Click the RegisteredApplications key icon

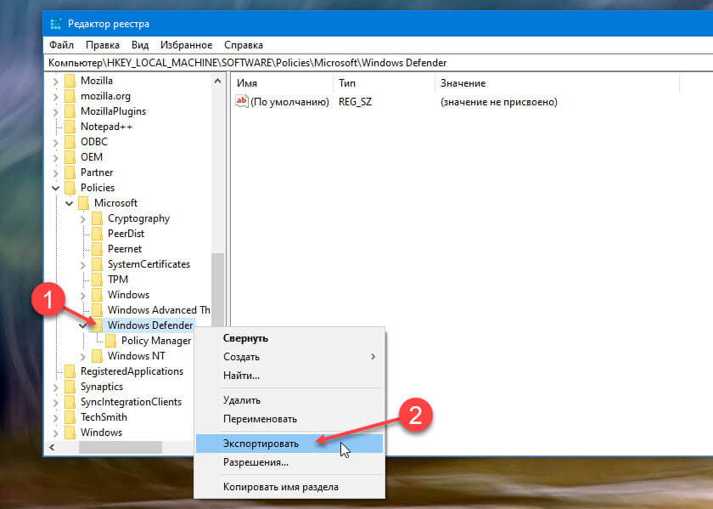click(70, 371)
